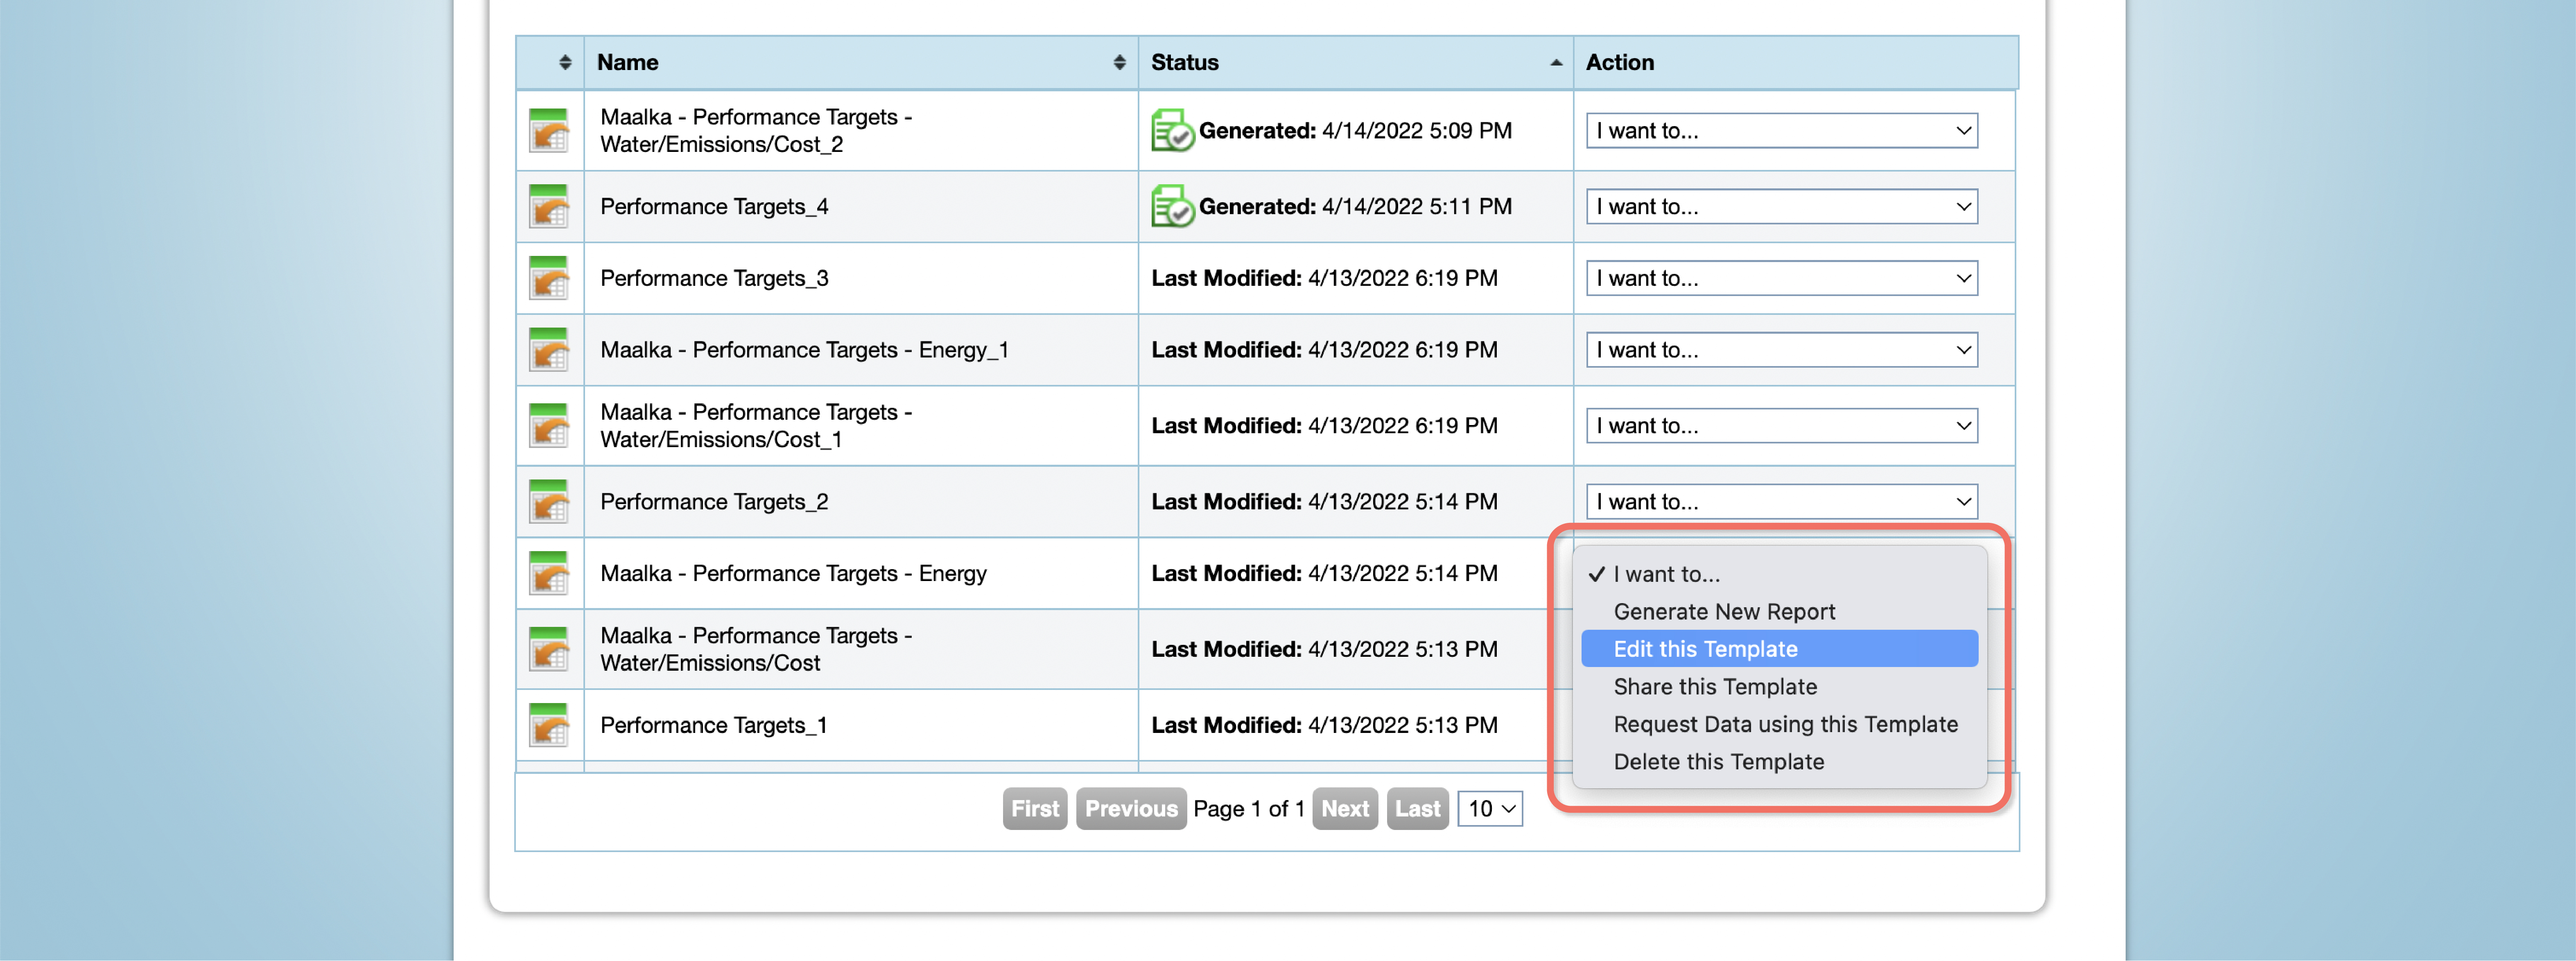Go to Last page
Screen dimensions: 2576x961
click(1418, 809)
